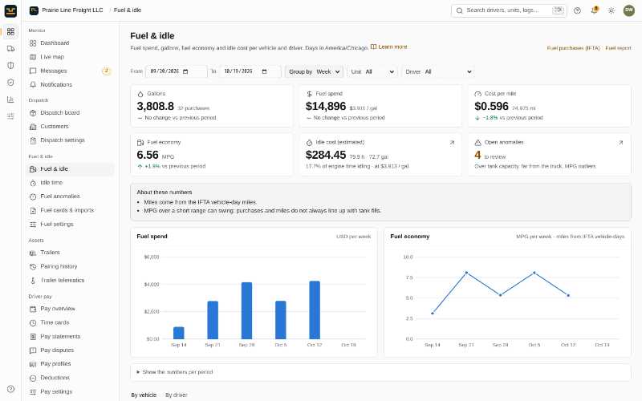The image size is (642, 401).
Task: Open Dispatch board in the sidebar
Action: [71, 112]
